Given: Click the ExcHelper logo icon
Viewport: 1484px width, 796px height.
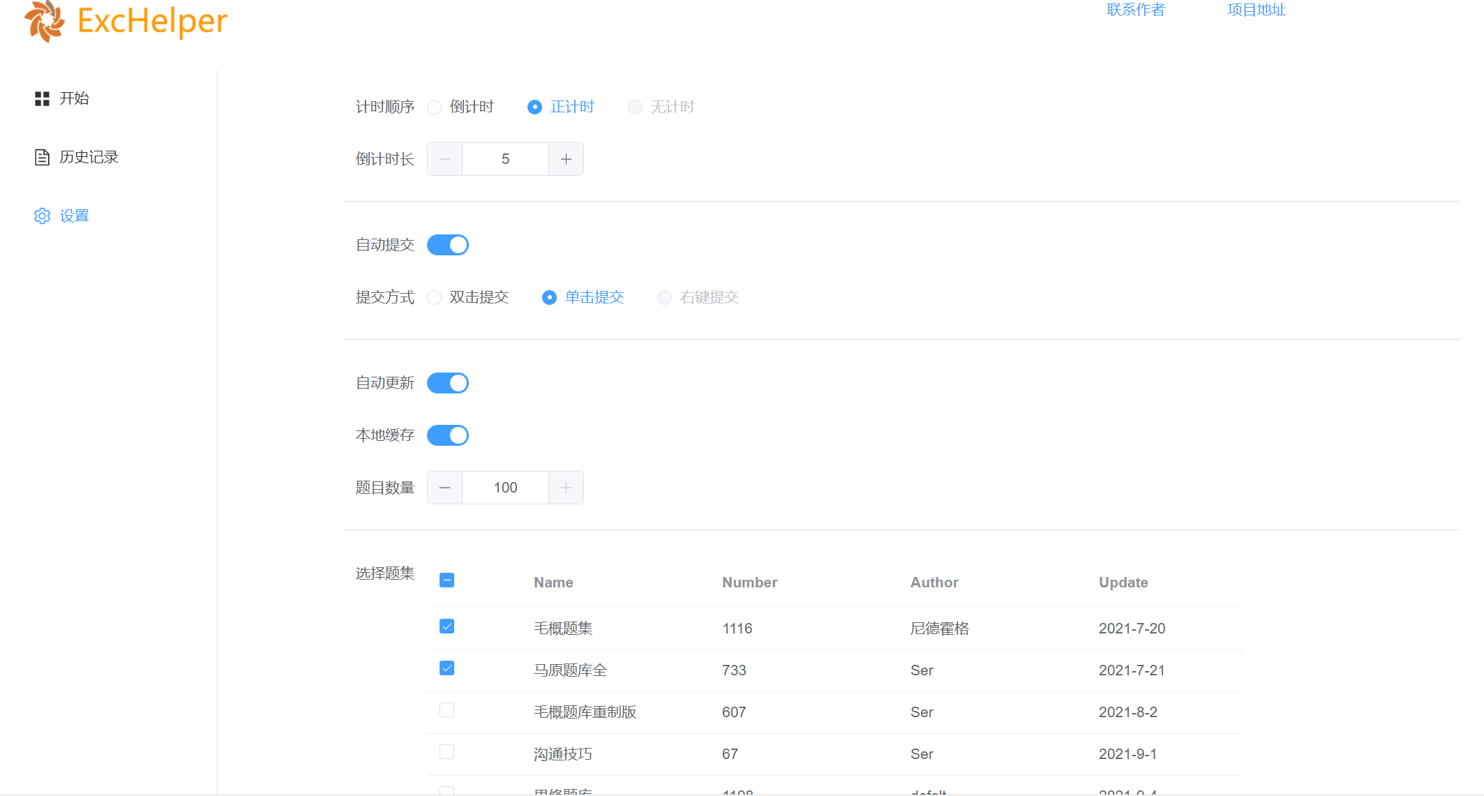Looking at the screenshot, I should click(45, 21).
